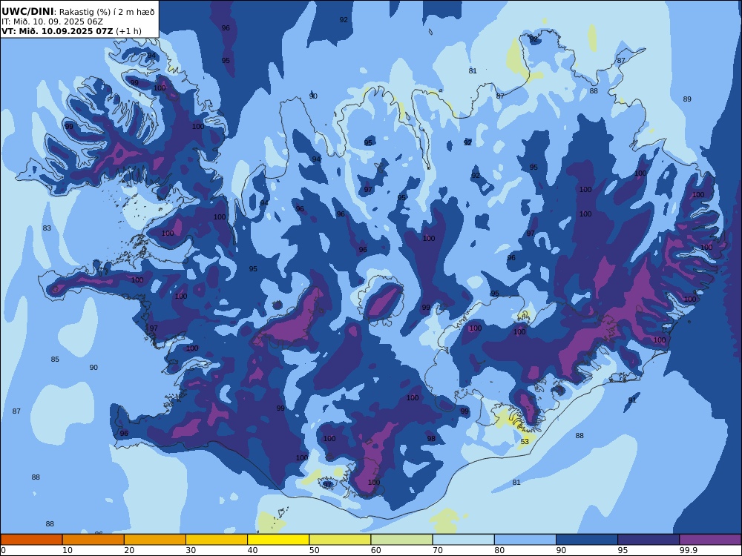
Task: Select the medium blue 80–90 legend swatch
Action: click(x=525, y=540)
